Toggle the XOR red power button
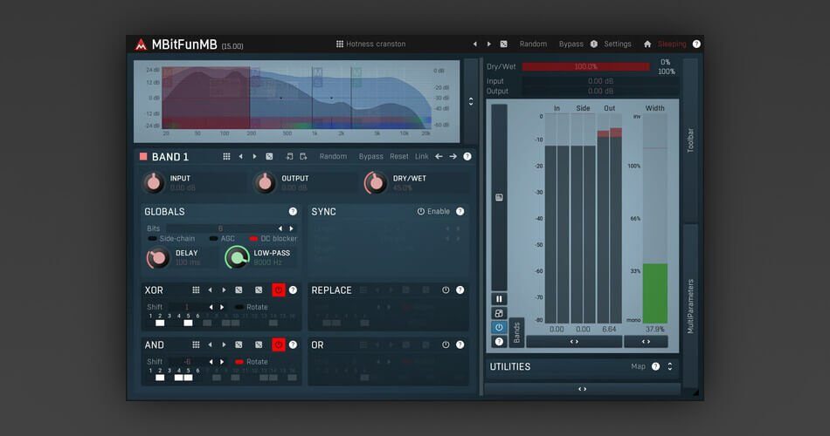830x436 pixels. tap(279, 290)
